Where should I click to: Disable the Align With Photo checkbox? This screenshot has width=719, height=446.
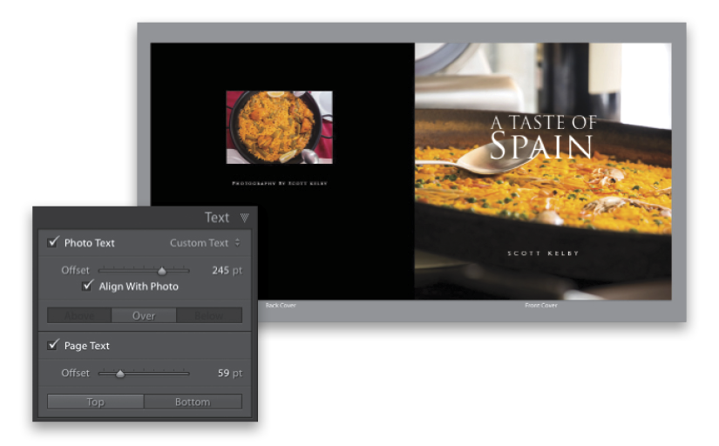click(87, 286)
